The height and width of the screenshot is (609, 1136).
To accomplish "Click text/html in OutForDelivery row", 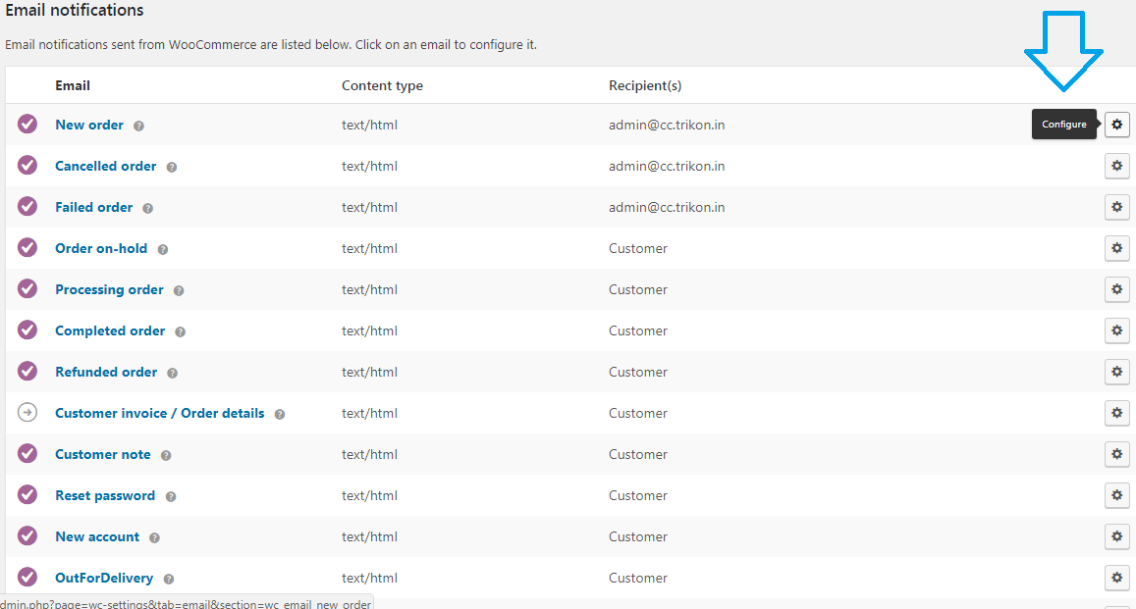I will click(369, 578).
